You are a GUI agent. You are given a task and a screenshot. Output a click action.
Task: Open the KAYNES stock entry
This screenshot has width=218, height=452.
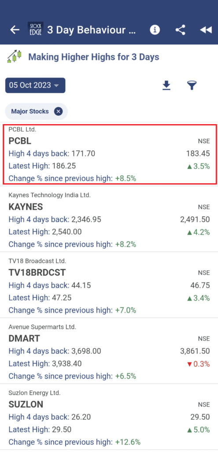click(109, 219)
